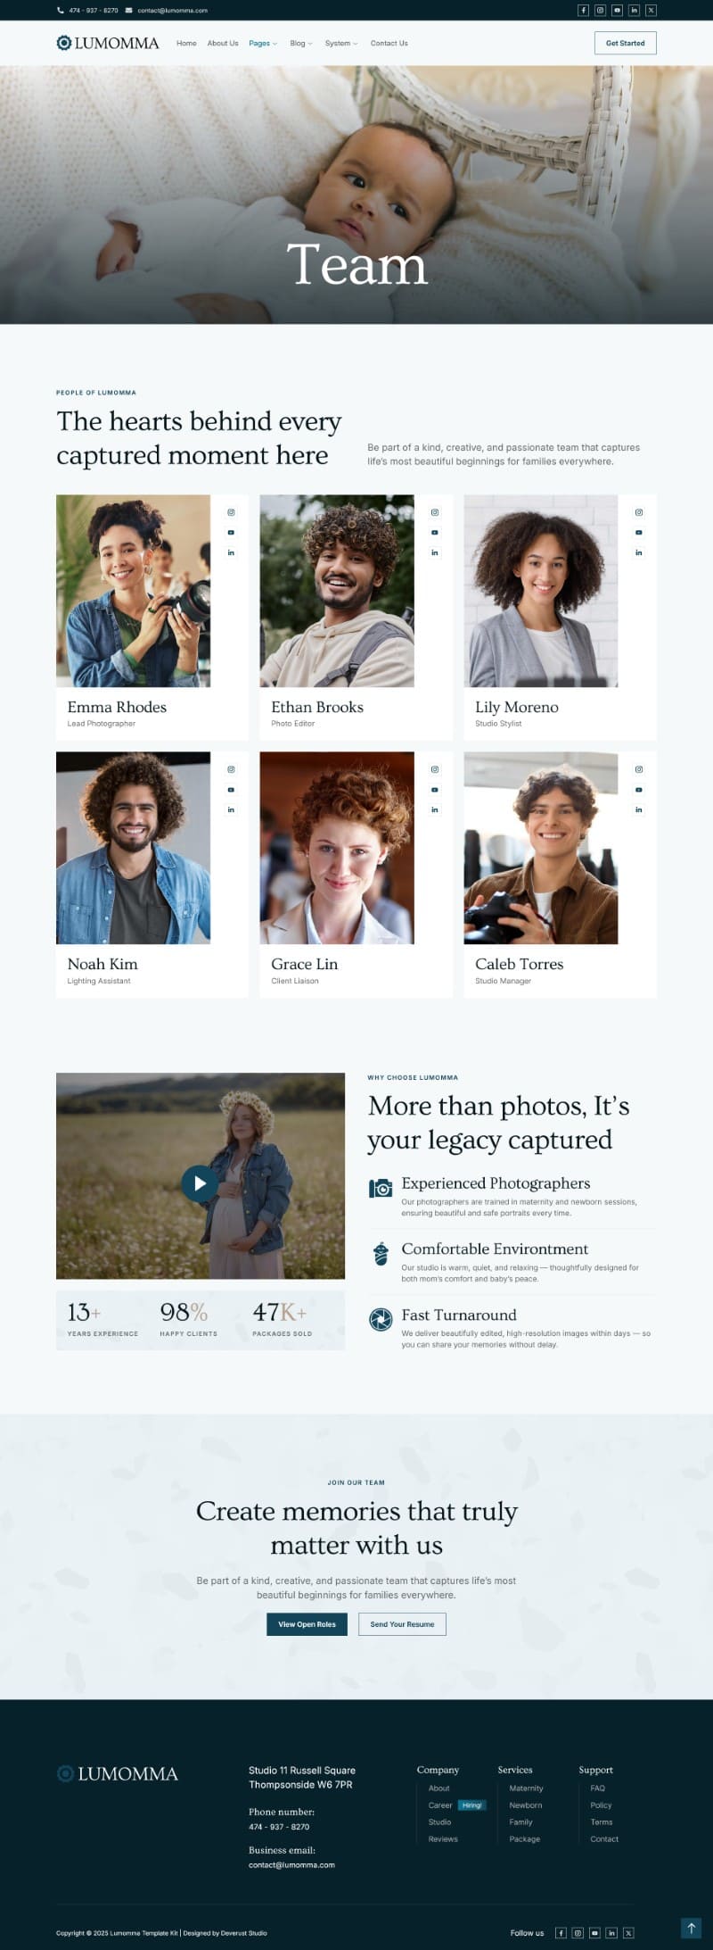Click the back-to-top arrow button
The image size is (713, 1950).
691,1928
